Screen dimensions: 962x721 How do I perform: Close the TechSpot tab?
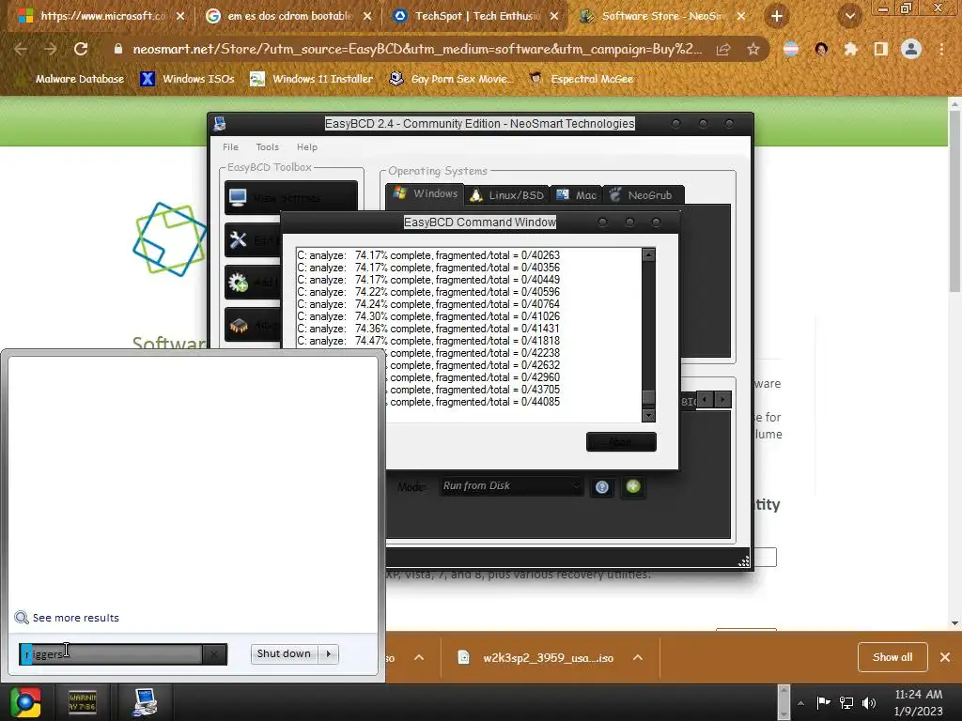(554, 16)
